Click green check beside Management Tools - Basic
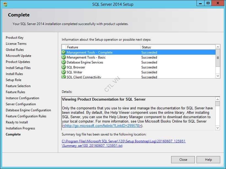This screenshot has width=226, height=169. pos(63,57)
